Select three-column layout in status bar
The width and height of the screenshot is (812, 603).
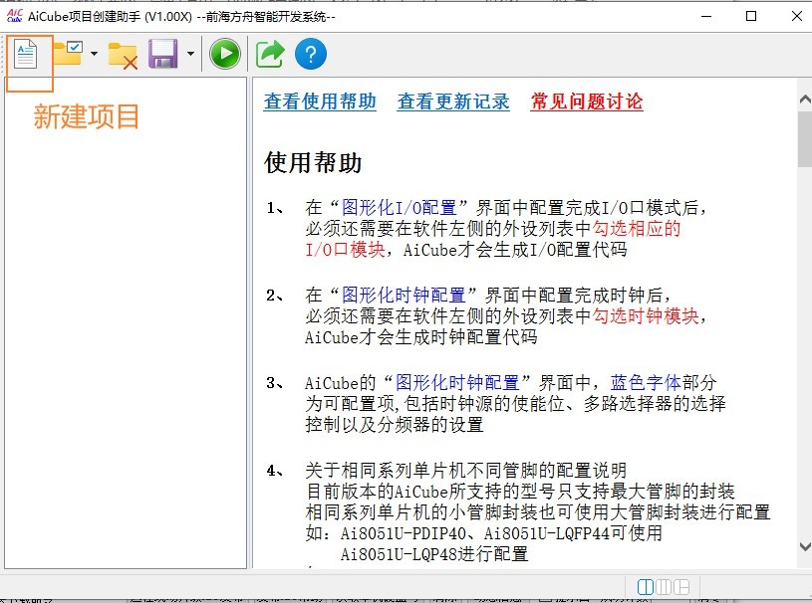pos(665,586)
